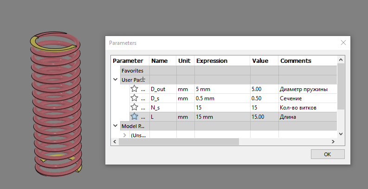Favorite the D_out parameter star

point(135,89)
